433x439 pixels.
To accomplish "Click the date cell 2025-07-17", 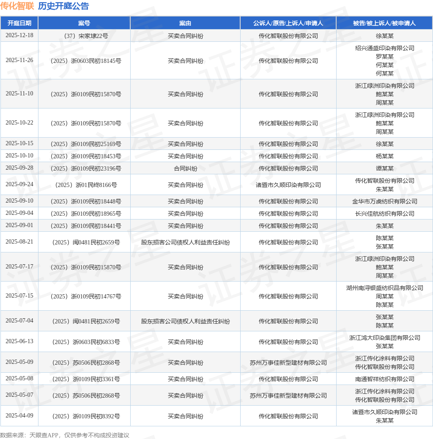I will click(x=19, y=266).
